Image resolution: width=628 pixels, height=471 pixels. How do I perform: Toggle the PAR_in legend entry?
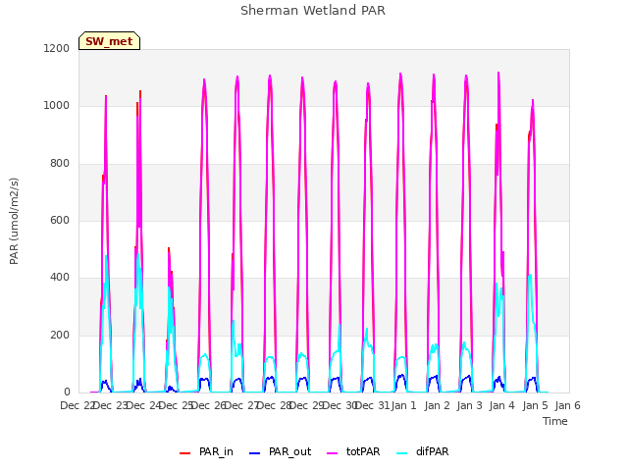tap(207, 451)
